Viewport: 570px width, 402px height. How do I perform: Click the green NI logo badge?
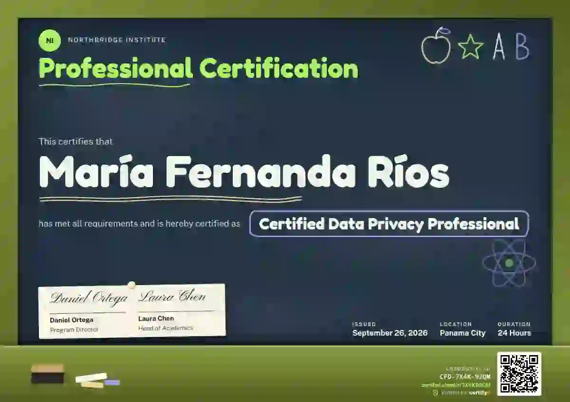(49, 40)
